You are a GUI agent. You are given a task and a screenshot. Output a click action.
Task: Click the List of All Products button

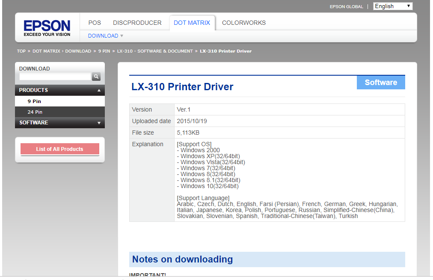point(60,149)
